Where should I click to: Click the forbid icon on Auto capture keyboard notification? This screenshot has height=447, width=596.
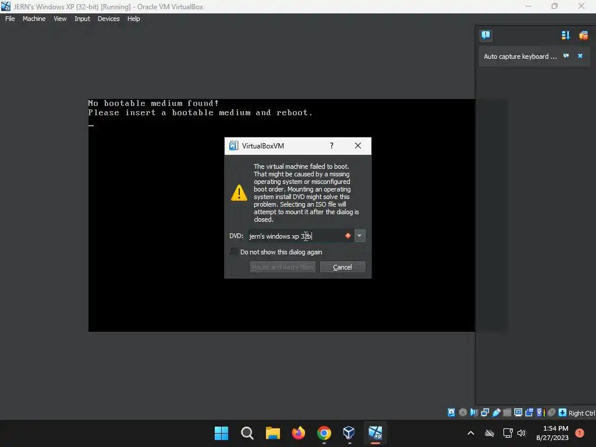[566, 56]
